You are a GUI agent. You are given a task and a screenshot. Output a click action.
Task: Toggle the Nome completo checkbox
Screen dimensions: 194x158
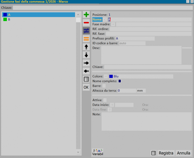[120, 81]
